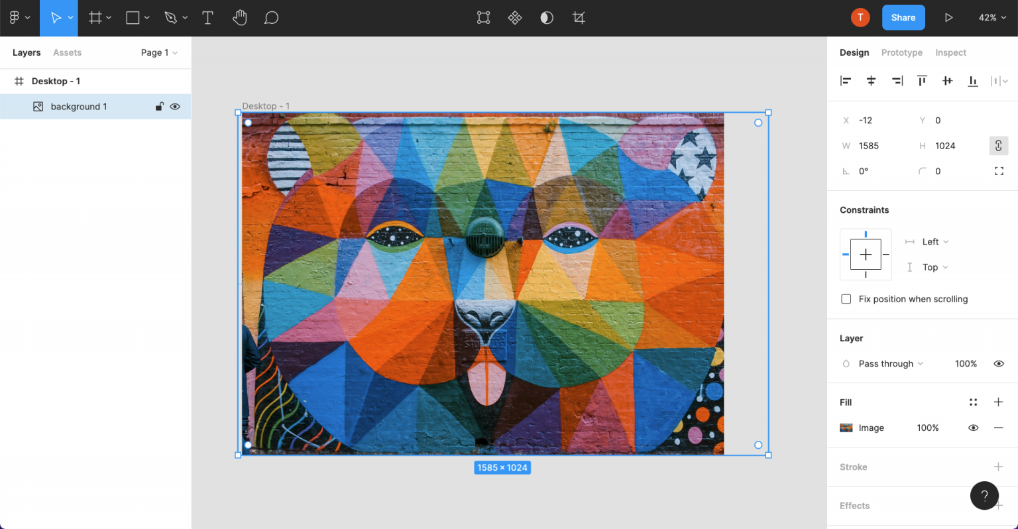The width and height of the screenshot is (1018, 529).
Task: Click the Present play icon
Action: click(x=948, y=18)
